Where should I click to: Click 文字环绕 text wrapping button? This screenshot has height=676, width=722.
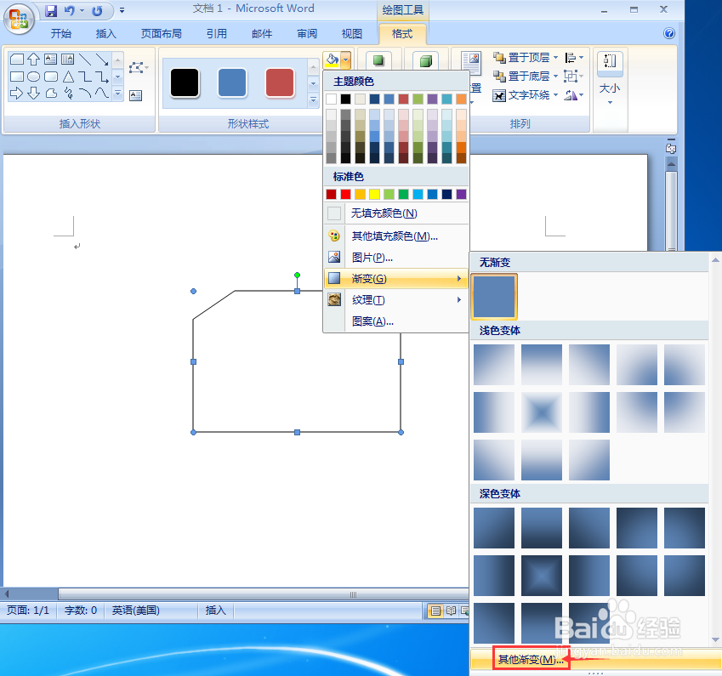(521, 95)
